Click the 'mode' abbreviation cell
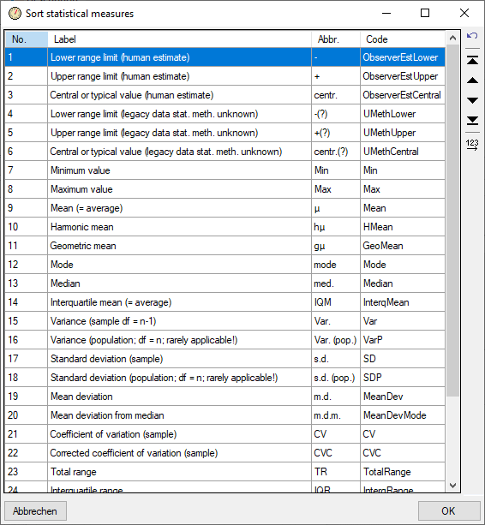 336,265
